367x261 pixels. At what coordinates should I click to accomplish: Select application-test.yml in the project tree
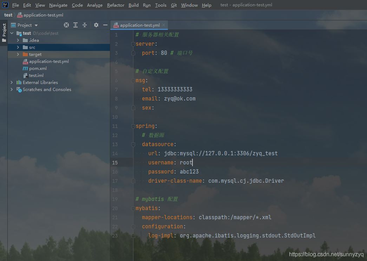(49, 61)
